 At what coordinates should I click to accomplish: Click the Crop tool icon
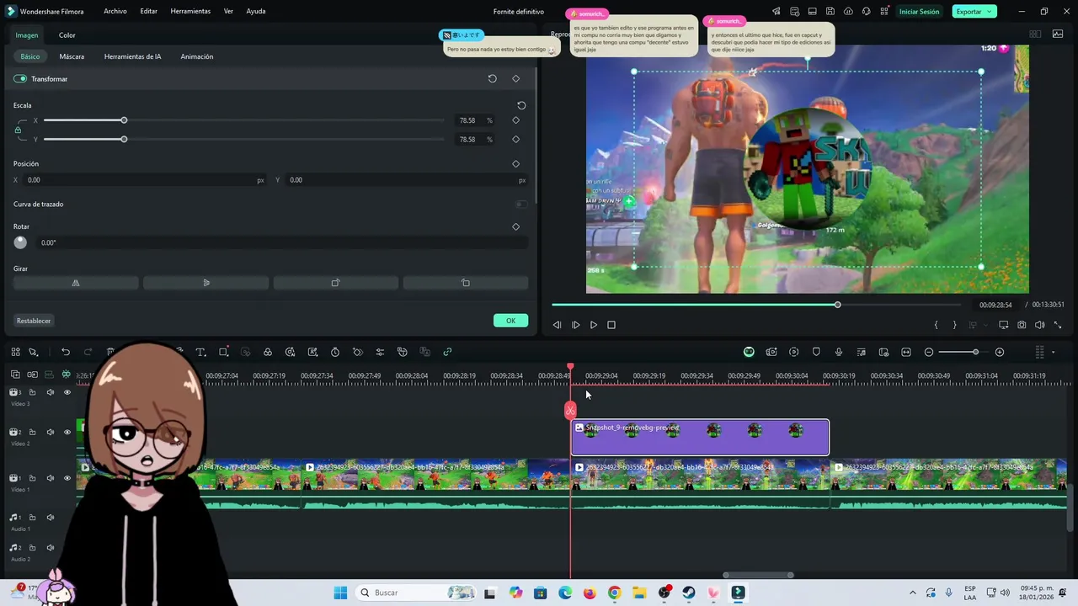tap(223, 352)
